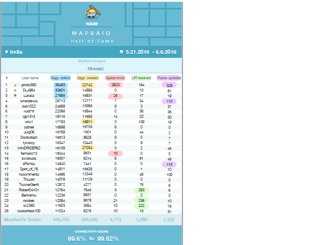Select user WINDRIDER62 in the table
Image resolution: width=336 pixels, height=245 pixels.
coord(29,148)
